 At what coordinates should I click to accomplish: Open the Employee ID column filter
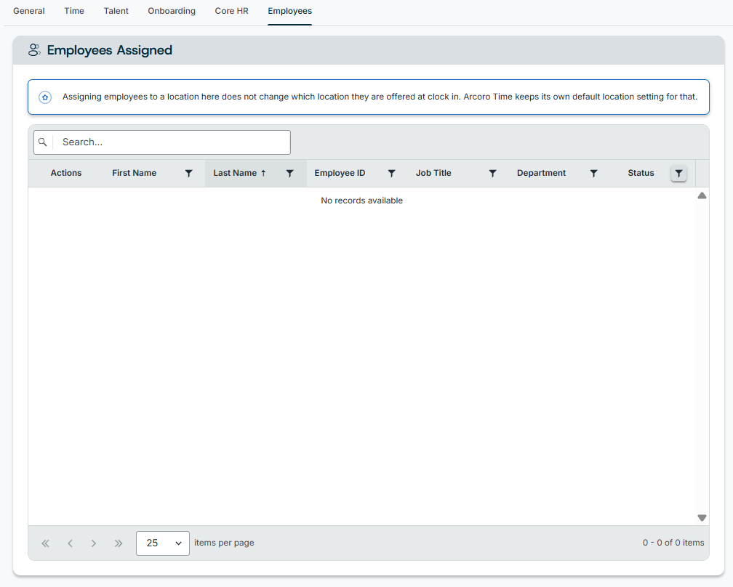point(392,173)
